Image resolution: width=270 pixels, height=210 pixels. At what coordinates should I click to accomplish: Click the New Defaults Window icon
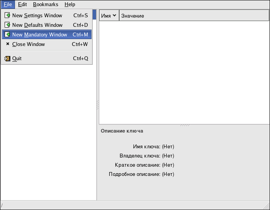(x=7, y=25)
